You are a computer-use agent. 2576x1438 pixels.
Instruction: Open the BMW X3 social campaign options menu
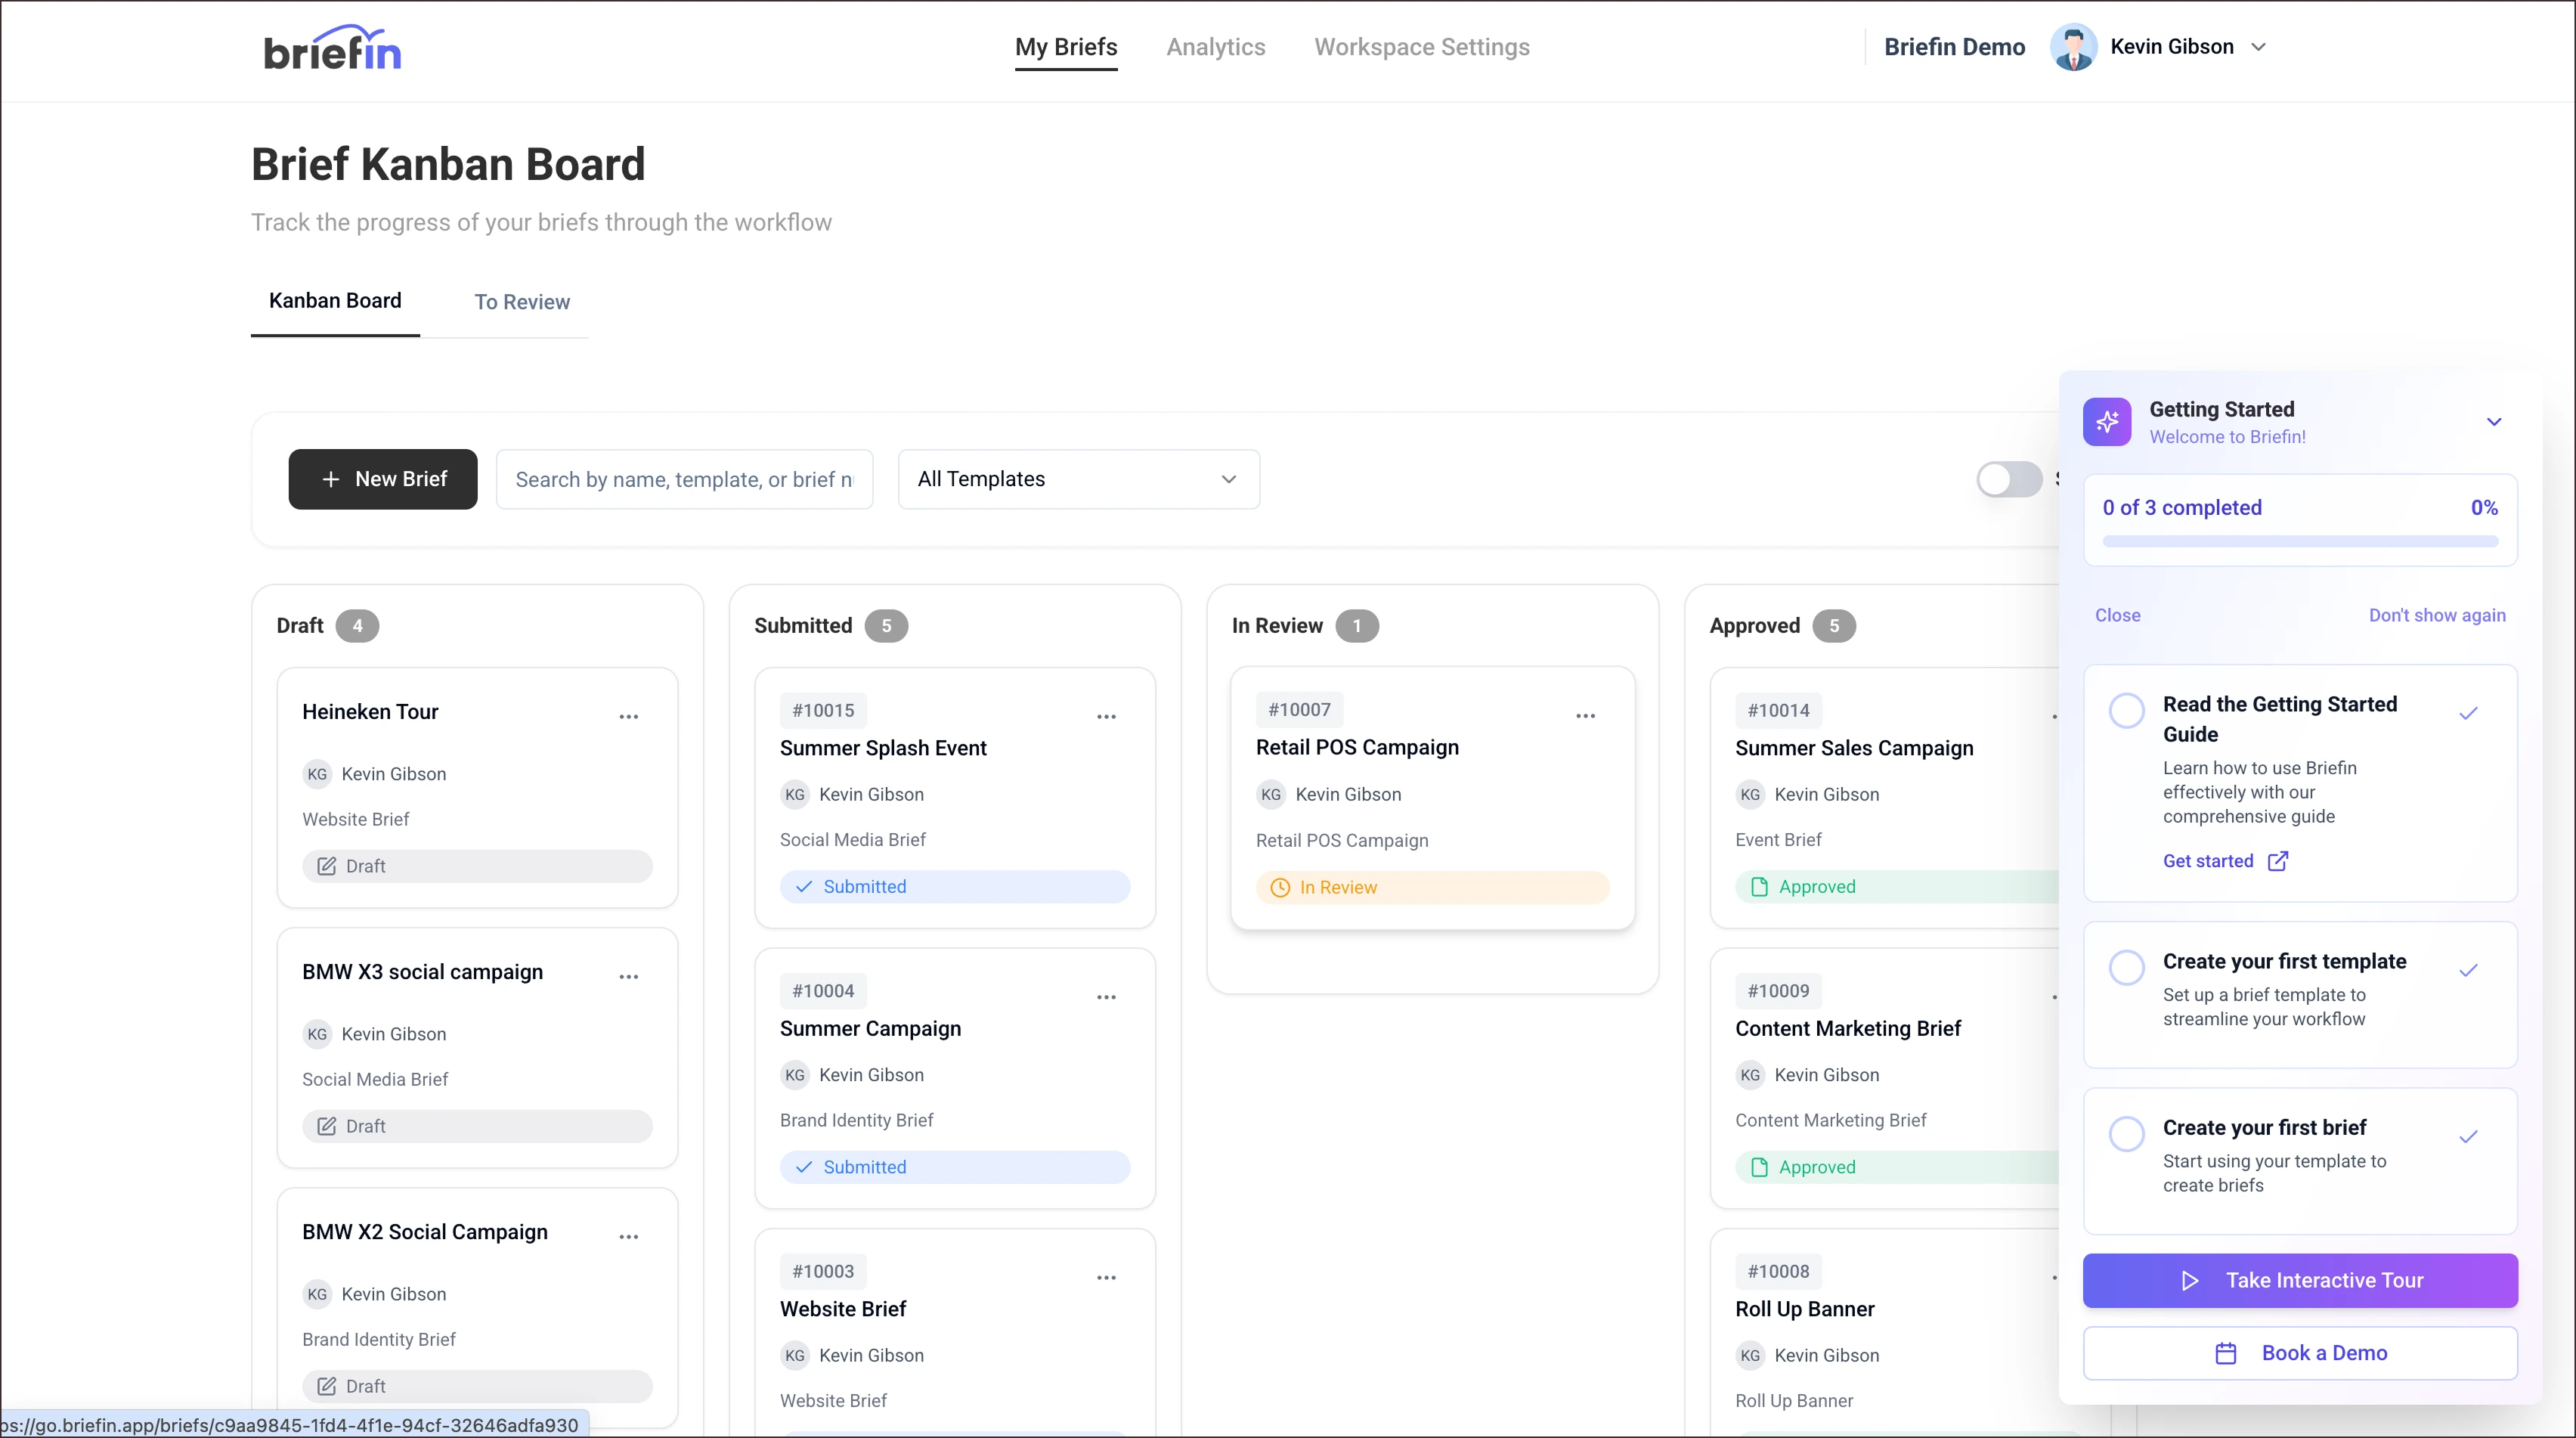tap(628, 976)
